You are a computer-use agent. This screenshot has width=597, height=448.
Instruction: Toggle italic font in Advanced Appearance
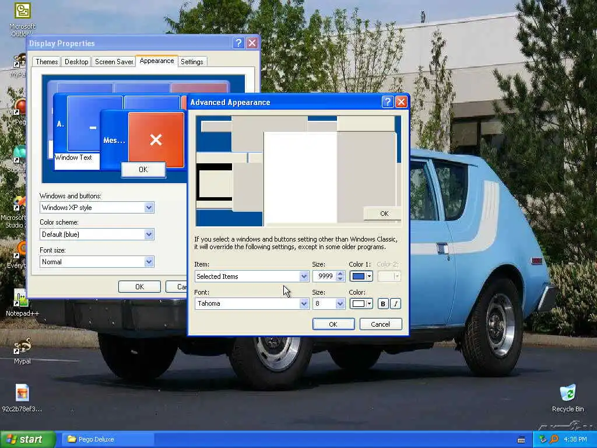(x=396, y=303)
